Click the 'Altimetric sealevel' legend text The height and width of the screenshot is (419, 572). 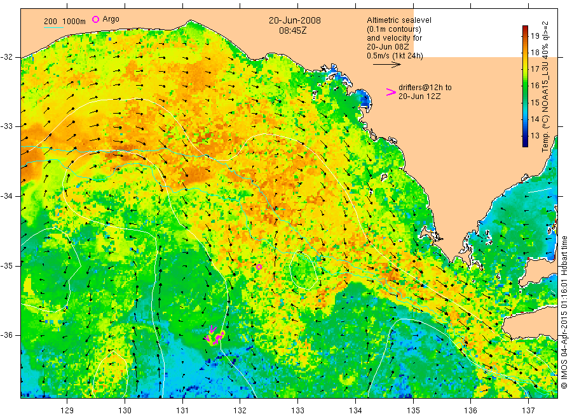(x=398, y=20)
